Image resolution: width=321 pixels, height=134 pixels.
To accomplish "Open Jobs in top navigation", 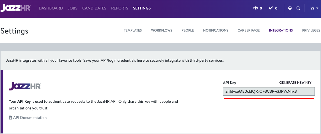I will point(73,8).
